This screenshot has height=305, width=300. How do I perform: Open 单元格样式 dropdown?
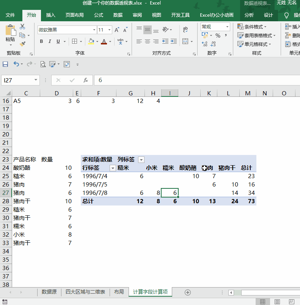pos(254,44)
